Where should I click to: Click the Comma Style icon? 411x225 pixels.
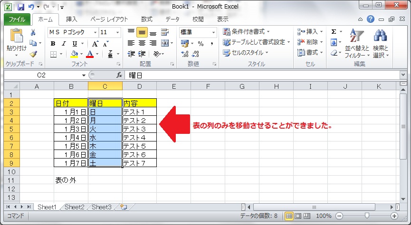(212, 44)
